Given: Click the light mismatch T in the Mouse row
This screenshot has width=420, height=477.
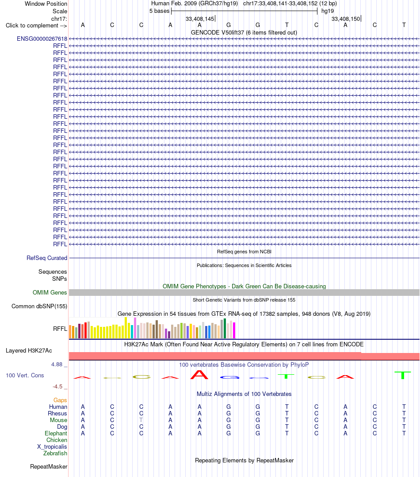Looking at the screenshot, I should (141, 420).
